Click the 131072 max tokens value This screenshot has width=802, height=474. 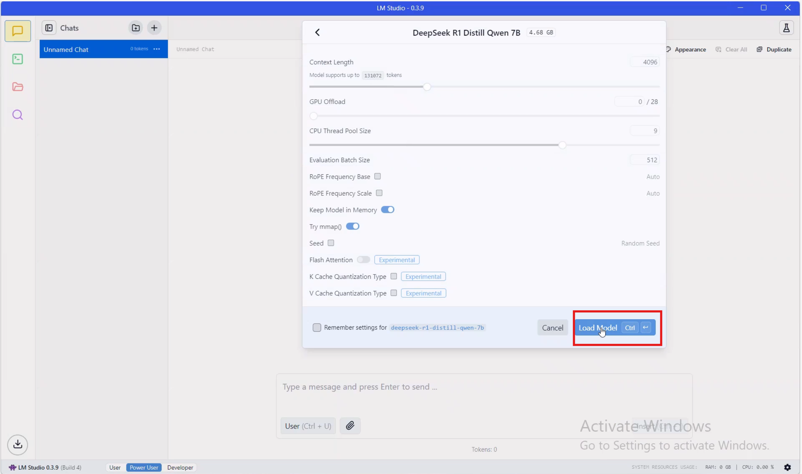(x=373, y=75)
